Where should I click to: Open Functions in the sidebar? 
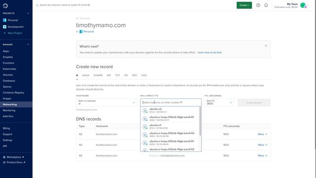pos(8,63)
